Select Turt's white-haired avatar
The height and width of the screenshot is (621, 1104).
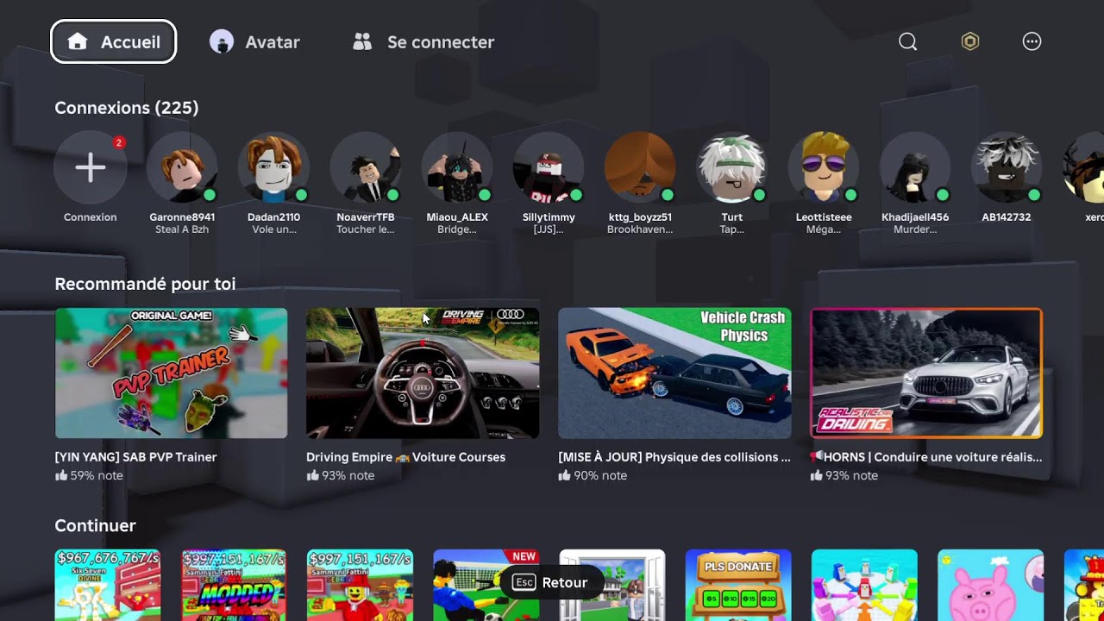731,168
